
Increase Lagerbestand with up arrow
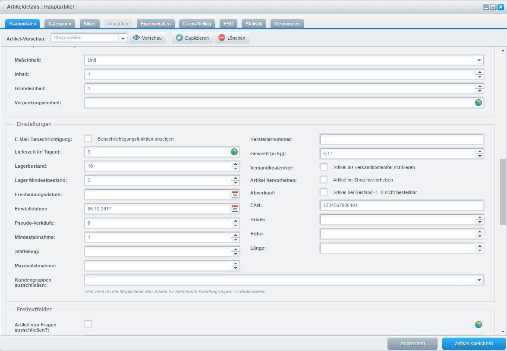tap(236, 164)
